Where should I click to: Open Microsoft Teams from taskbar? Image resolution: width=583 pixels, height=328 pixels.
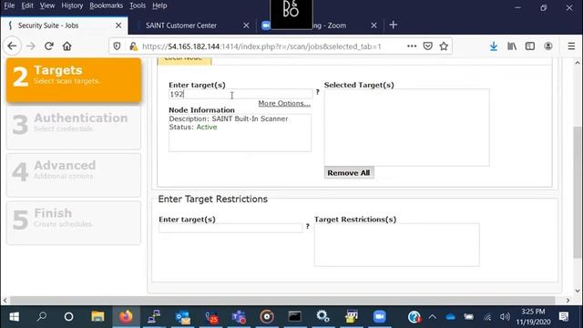point(239,316)
